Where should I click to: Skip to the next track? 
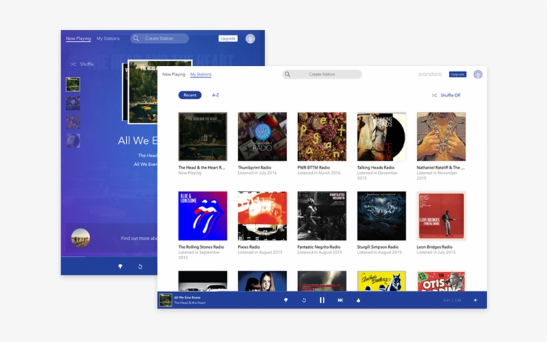[340, 300]
